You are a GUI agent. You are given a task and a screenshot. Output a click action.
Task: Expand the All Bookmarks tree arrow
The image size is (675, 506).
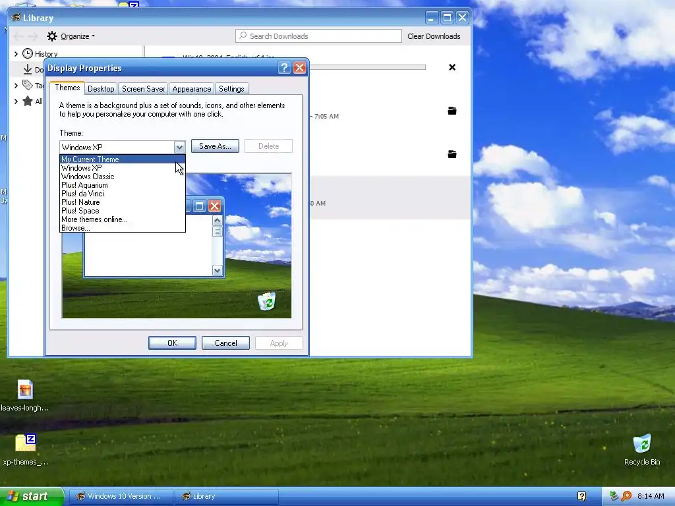16,101
